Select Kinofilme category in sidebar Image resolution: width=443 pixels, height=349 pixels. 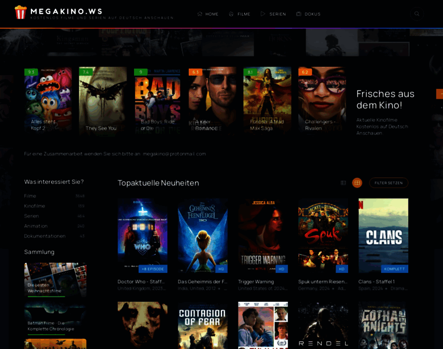click(x=35, y=206)
